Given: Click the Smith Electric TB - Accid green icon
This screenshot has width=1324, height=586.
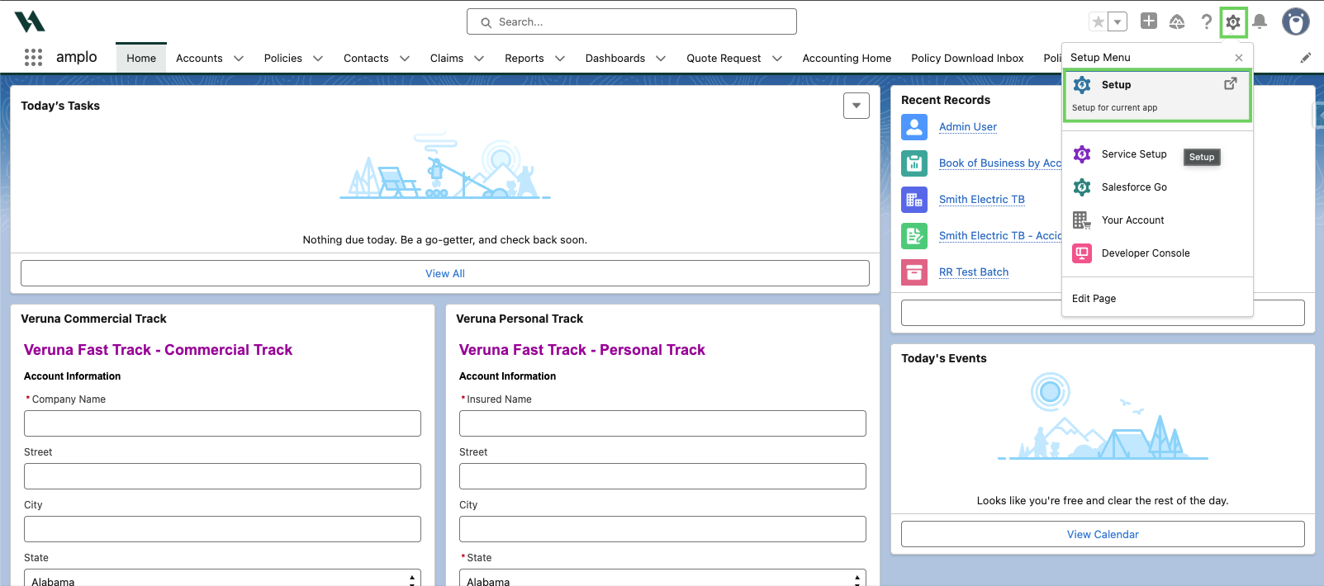Looking at the screenshot, I should pos(914,236).
